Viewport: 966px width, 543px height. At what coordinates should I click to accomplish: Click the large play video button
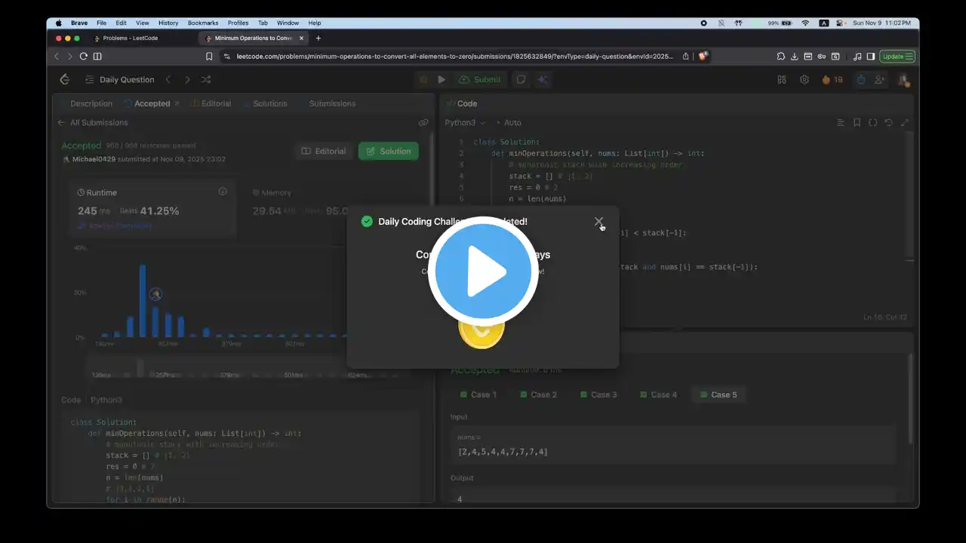(x=483, y=271)
